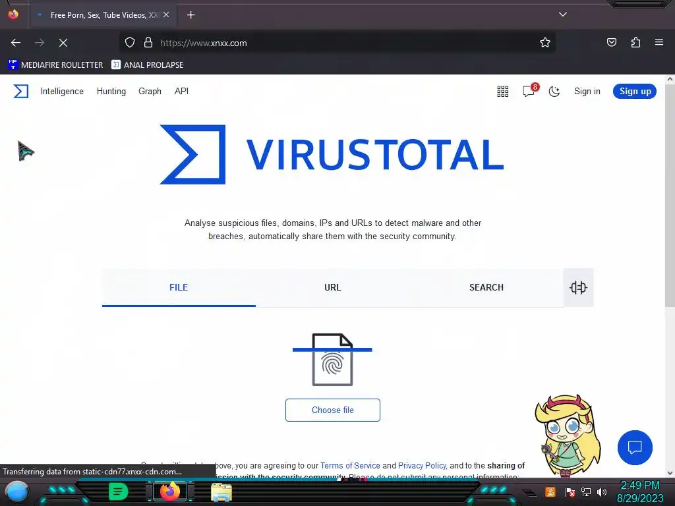Open the Hunting menu item

111,91
